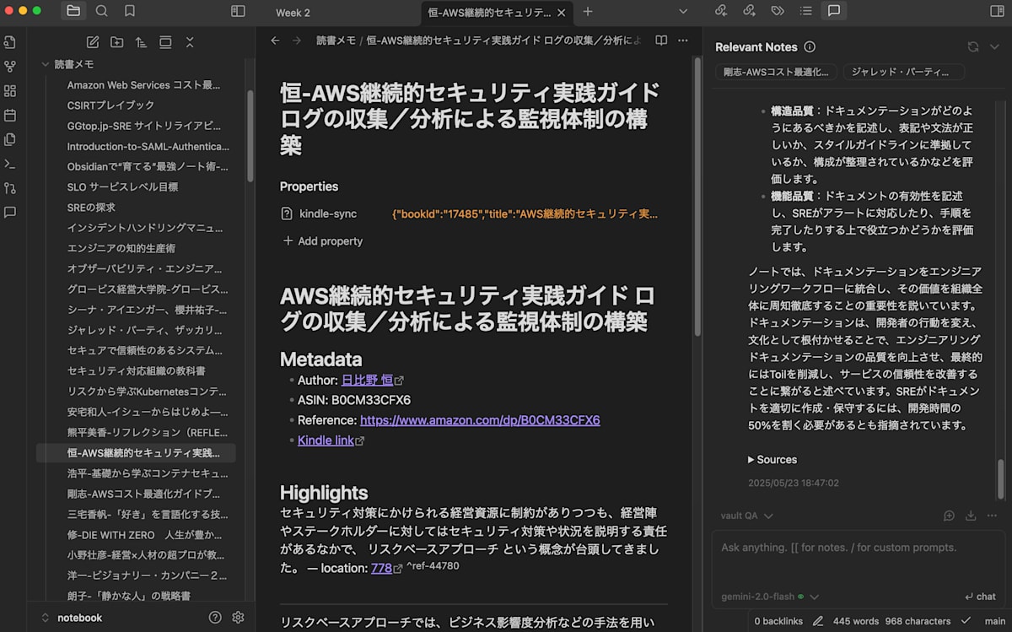Click 読書メモ in the breadcrumb path
1012x632 pixels.
coord(336,41)
